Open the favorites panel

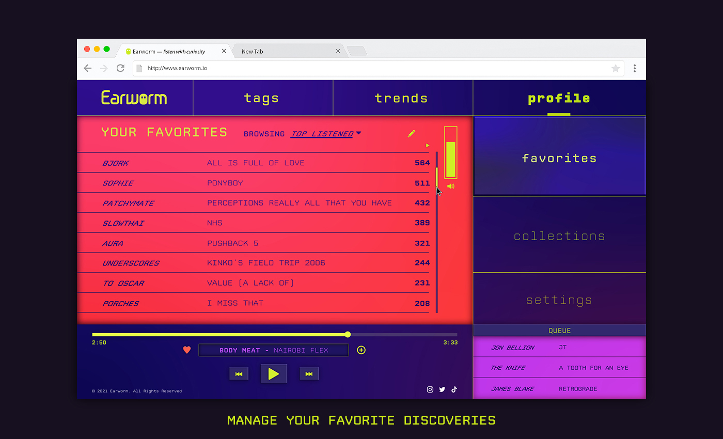pos(559,156)
